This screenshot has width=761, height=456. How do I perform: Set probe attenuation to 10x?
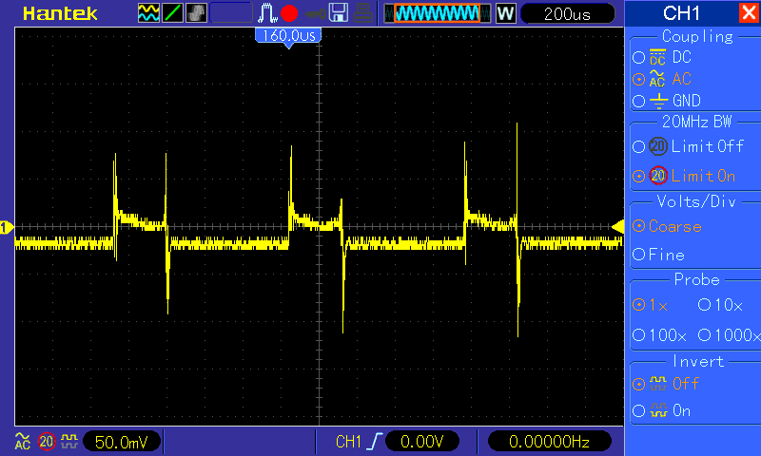(x=720, y=305)
